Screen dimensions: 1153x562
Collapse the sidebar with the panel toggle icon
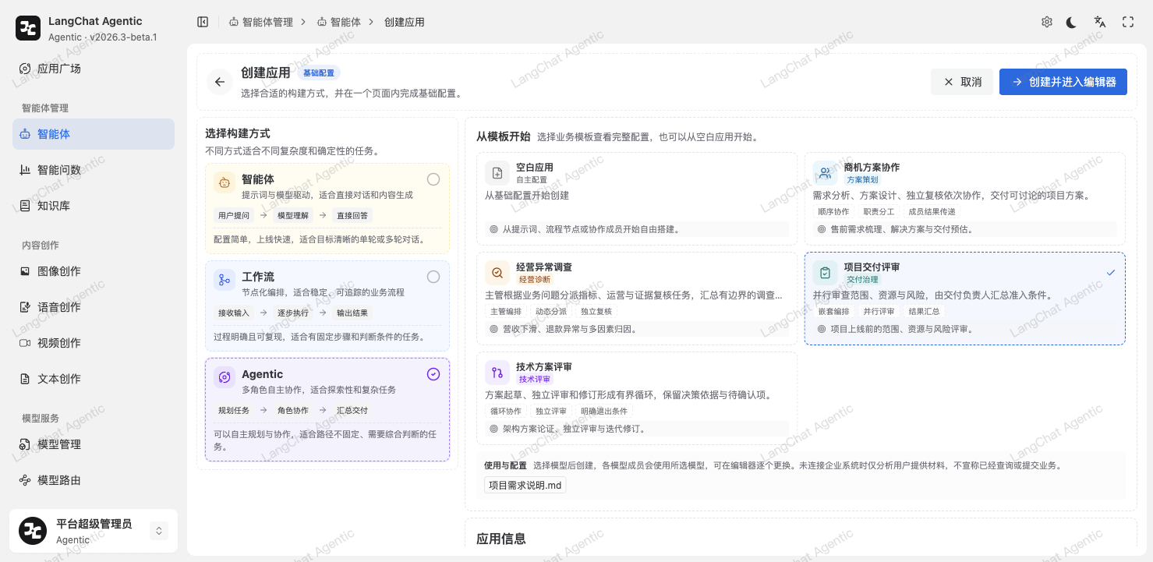click(x=203, y=22)
